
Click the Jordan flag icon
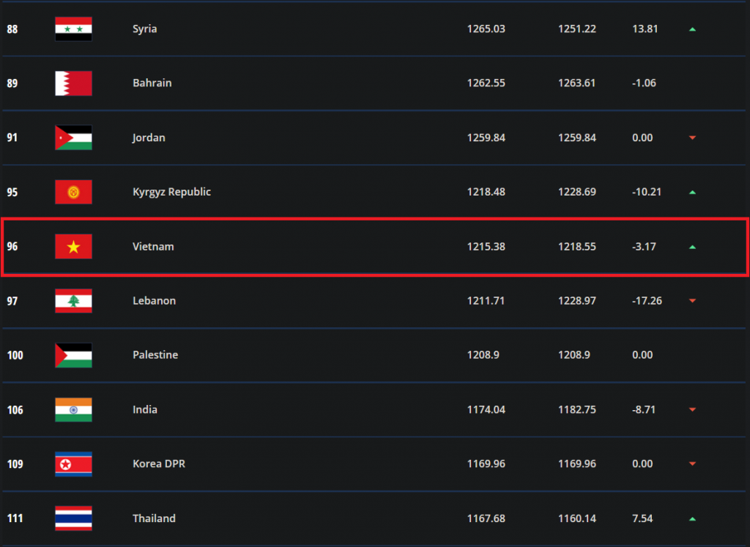click(x=73, y=138)
